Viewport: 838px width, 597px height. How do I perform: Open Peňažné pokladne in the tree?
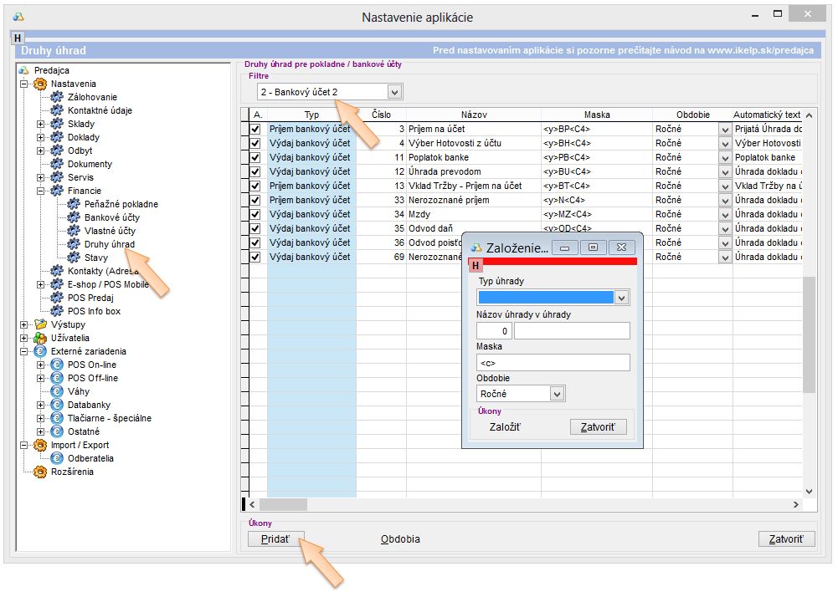[121, 204]
